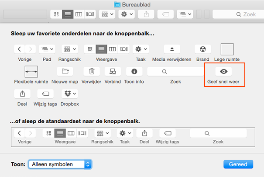This screenshot has height=177, width=264.
Task: Click the Gereed button
Action: click(238, 164)
